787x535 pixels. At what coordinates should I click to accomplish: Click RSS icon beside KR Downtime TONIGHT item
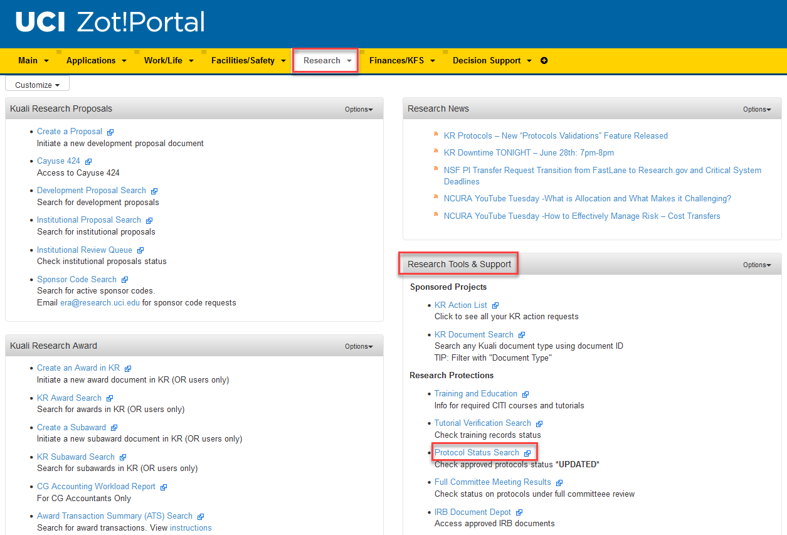[x=436, y=151]
